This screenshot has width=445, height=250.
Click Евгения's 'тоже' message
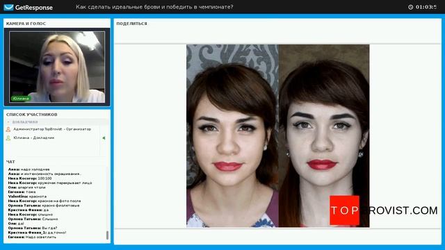tap(22, 192)
